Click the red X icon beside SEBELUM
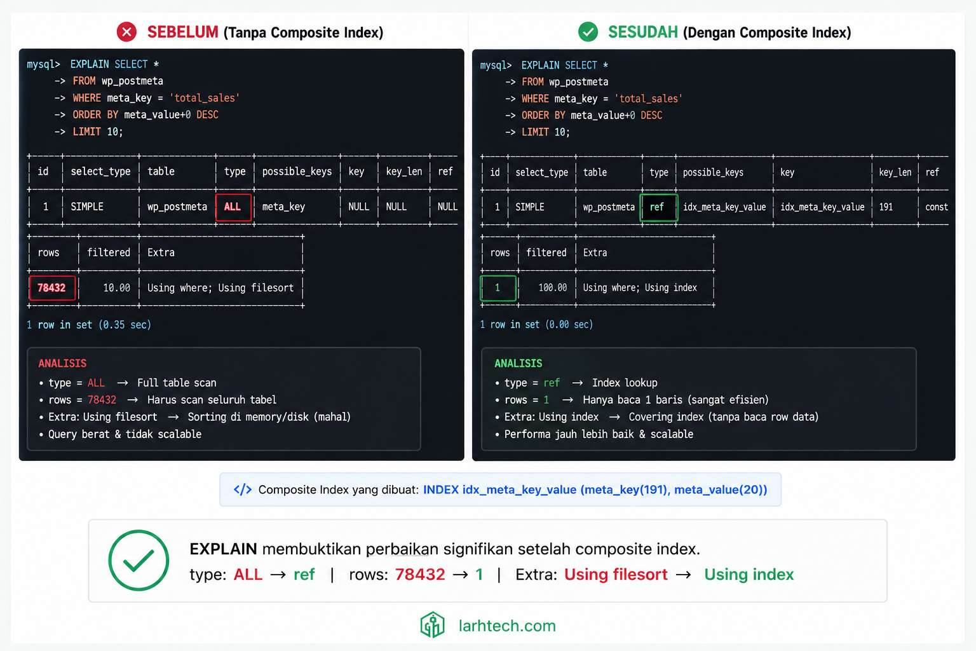Screen dimensions: 976x651 126,32
